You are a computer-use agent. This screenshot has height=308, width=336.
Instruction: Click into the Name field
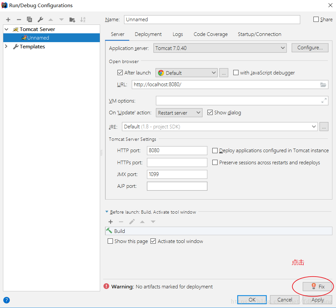[212, 20]
